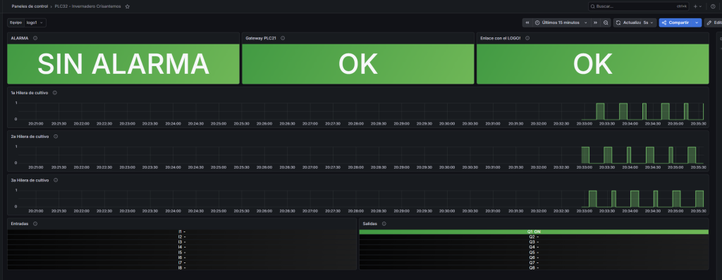The height and width of the screenshot is (280, 722).
Task: Click the refresh dashboard icon
Action: (x=618, y=23)
